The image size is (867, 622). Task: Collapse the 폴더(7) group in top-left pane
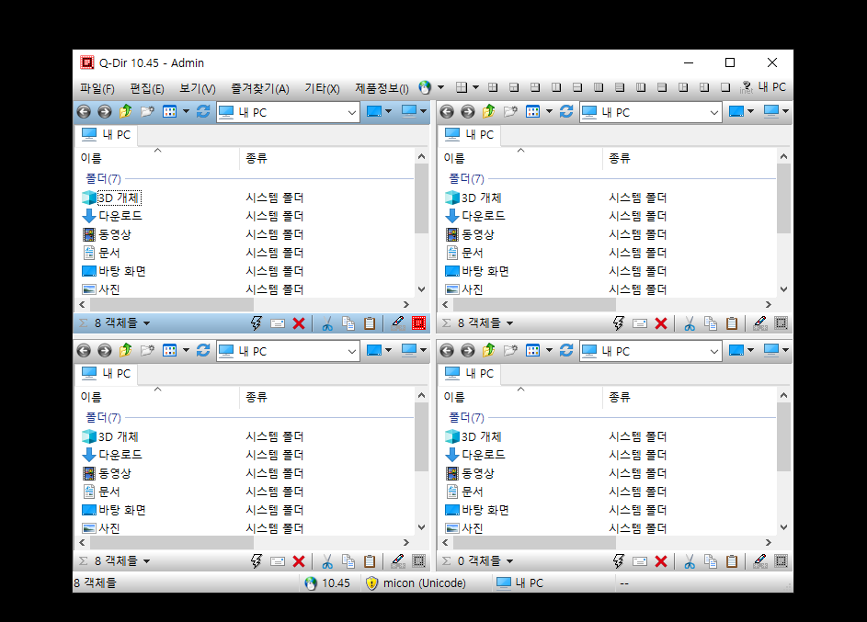(x=103, y=178)
